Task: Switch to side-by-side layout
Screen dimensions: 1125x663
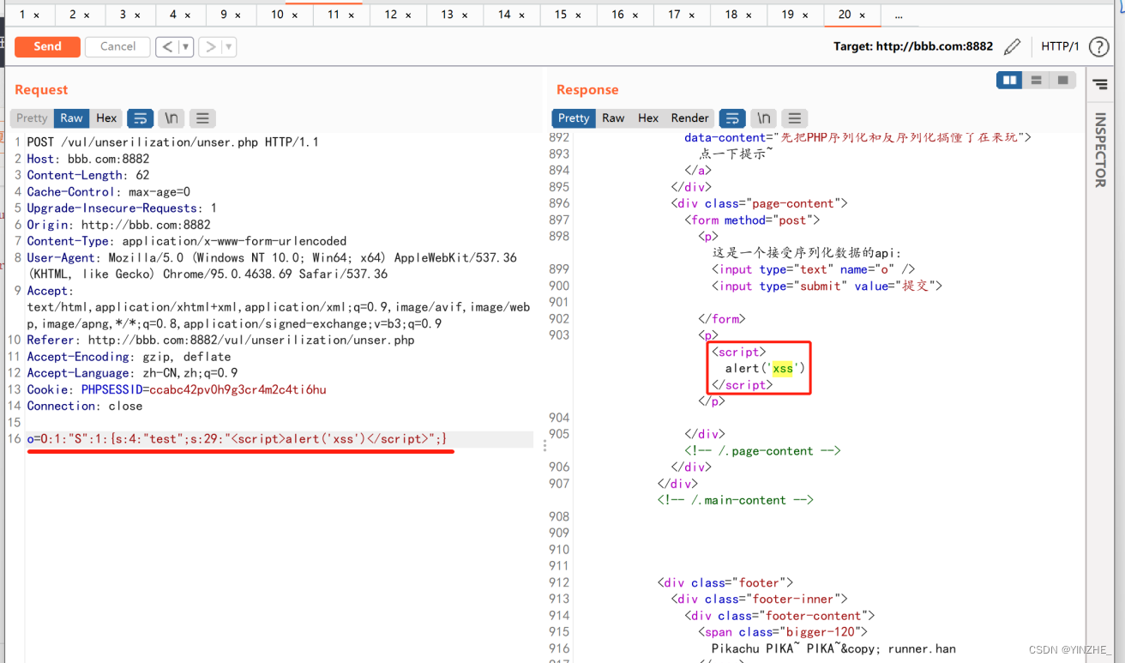Action: click(x=1009, y=80)
